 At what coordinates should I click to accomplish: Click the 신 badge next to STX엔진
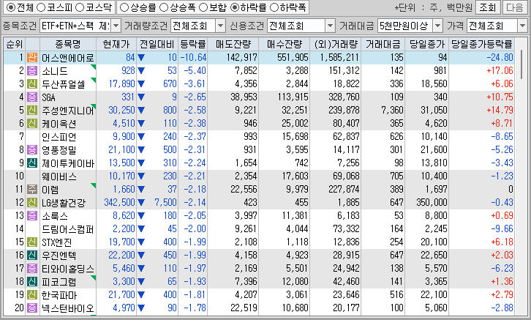pos(32,242)
